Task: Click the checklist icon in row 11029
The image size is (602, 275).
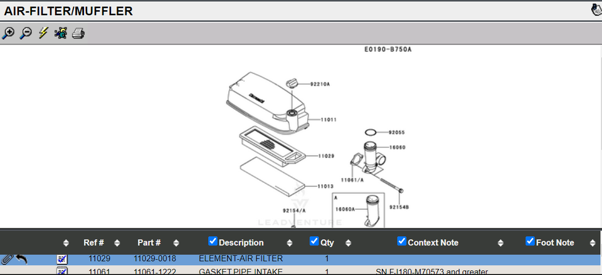Action: click(62, 259)
